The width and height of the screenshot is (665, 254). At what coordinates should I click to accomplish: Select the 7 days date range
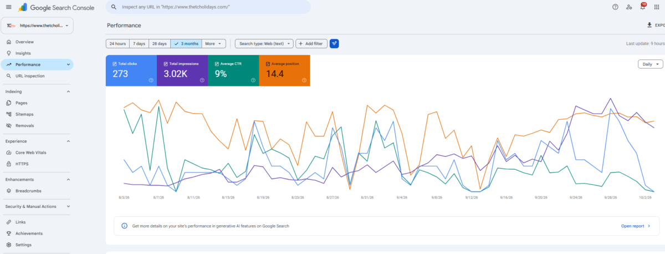[x=139, y=44]
